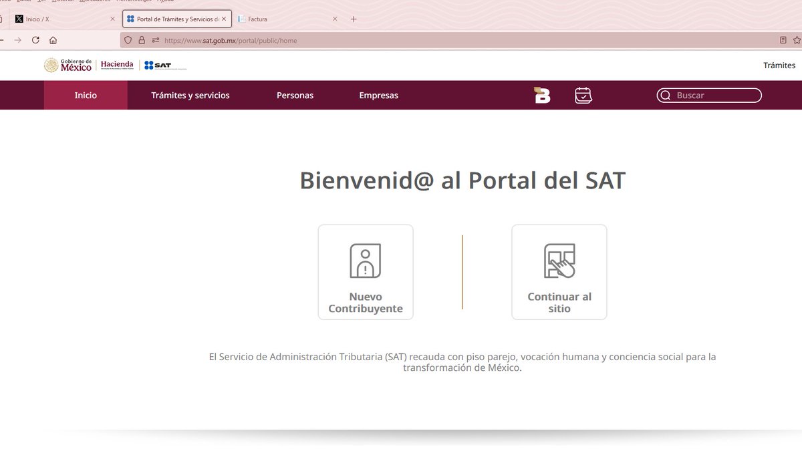This screenshot has height=451, width=802.
Task: Open the Empresas menu
Action: 378,96
